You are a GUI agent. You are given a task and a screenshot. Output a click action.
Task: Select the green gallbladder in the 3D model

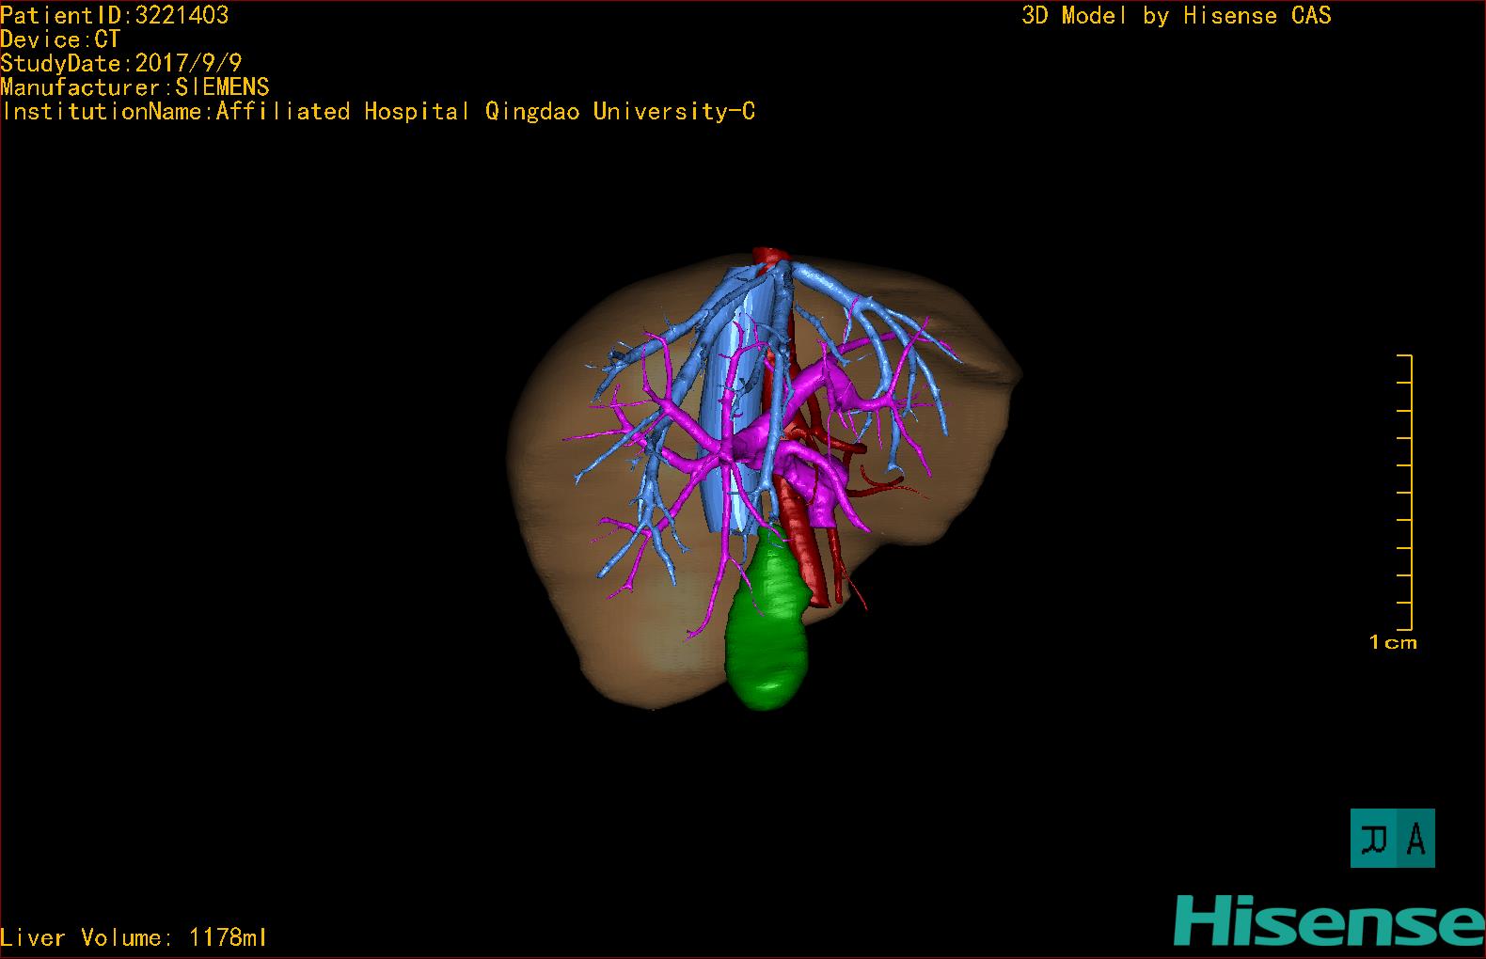click(768, 620)
